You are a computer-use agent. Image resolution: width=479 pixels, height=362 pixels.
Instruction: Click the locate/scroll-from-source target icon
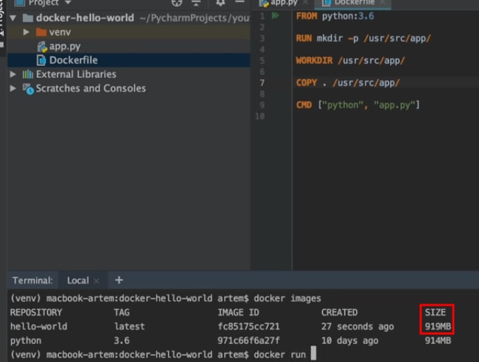[x=176, y=3]
